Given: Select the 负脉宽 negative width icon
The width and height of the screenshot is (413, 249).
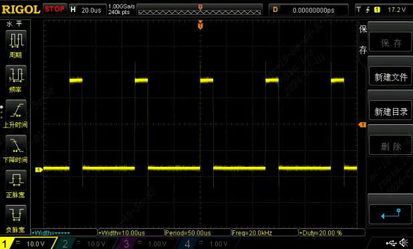Looking at the screenshot, I should coord(16,216).
